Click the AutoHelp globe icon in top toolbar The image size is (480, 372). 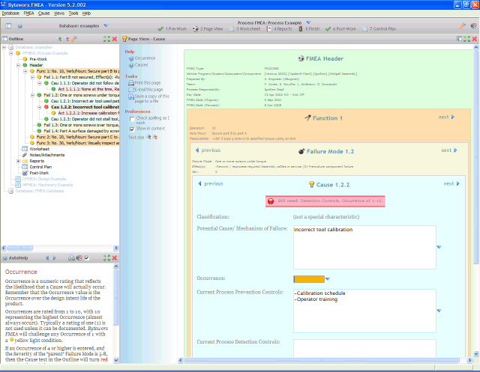click(x=20, y=26)
